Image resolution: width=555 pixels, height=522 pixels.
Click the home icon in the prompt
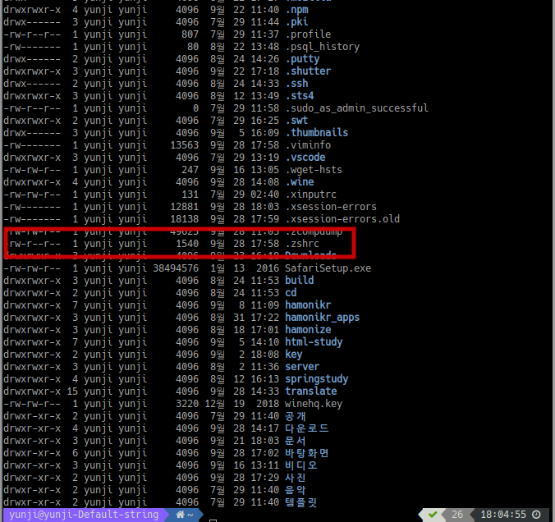coord(180,515)
